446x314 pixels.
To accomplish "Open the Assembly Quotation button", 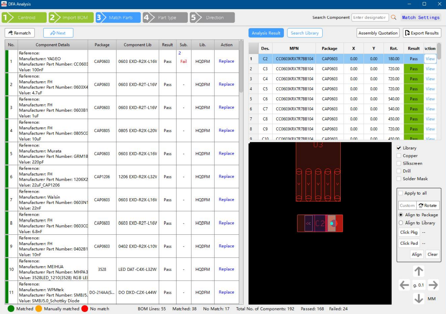I will point(378,33).
